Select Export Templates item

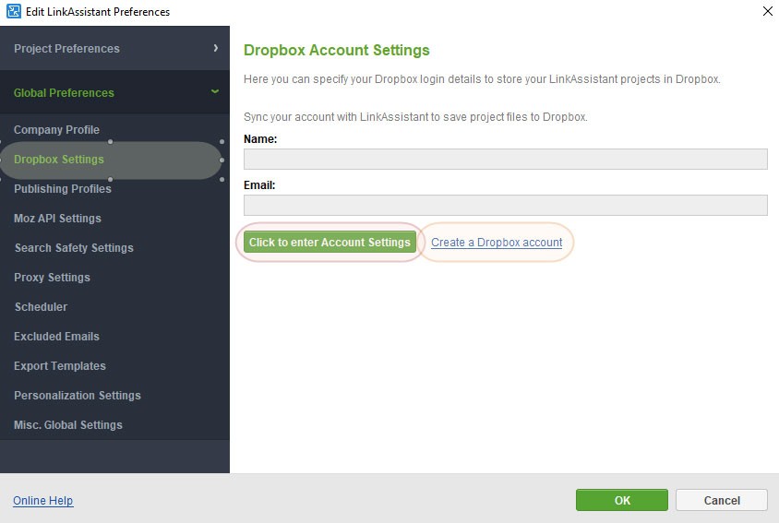pos(60,366)
